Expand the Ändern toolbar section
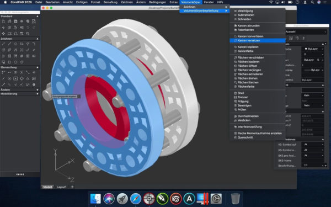331x207 pixels. tap(38, 90)
